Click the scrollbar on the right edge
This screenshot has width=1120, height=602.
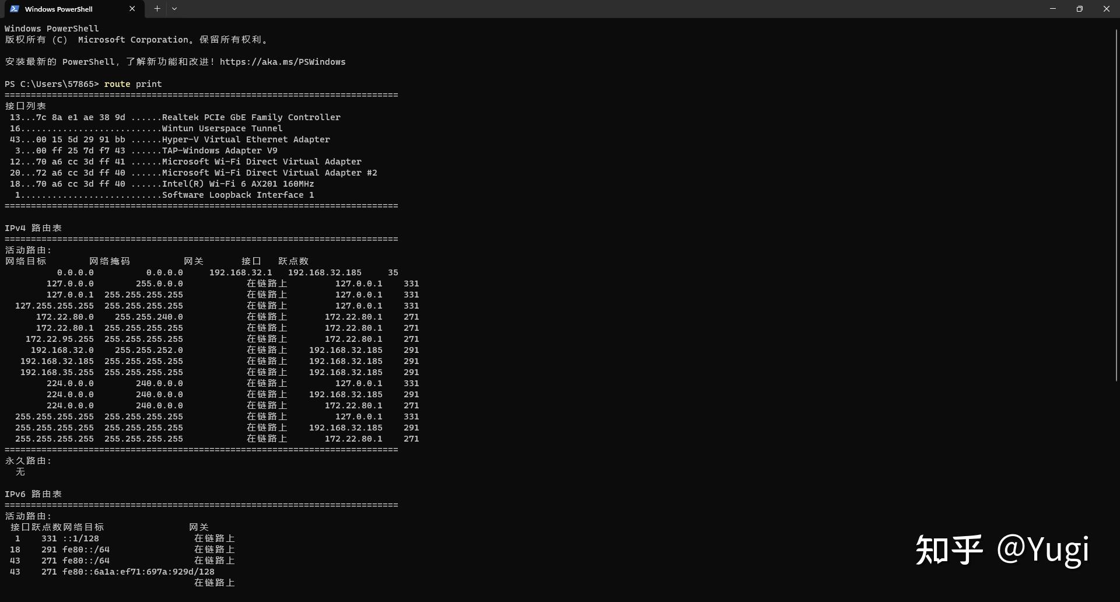click(x=1116, y=204)
